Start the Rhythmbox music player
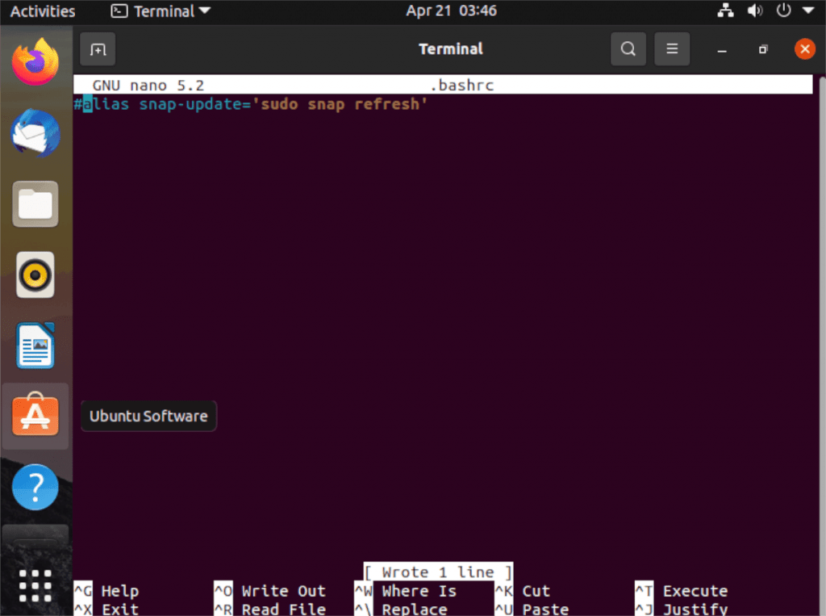Viewport: 826px width, 616px height. tap(35, 274)
